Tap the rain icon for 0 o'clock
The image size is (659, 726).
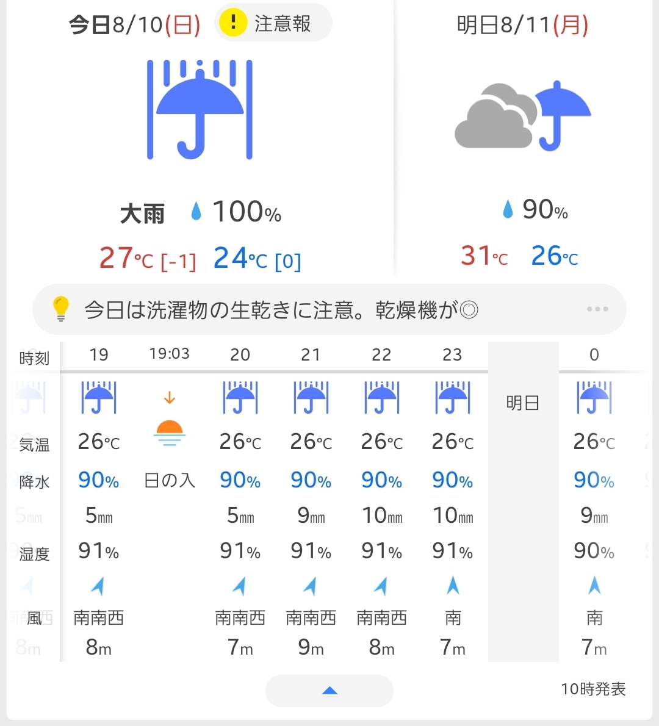pos(594,398)
